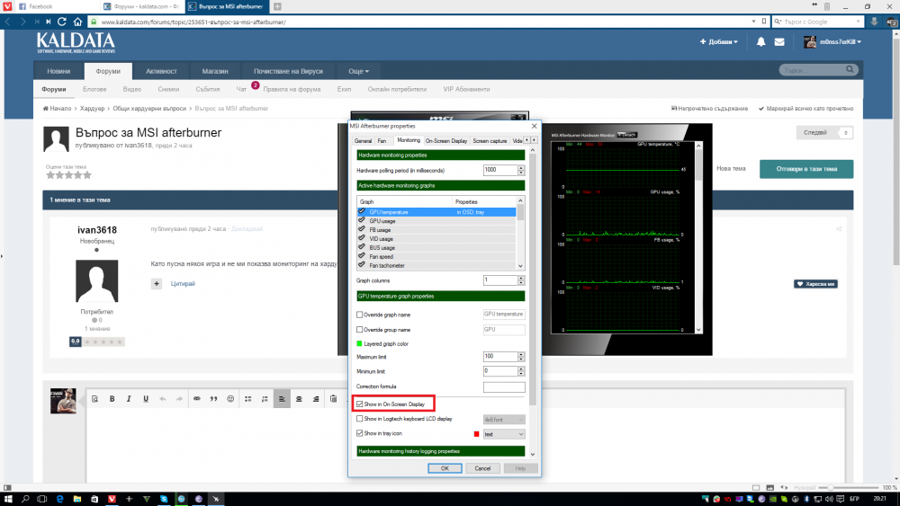Screen dimensions: 900x506
Task: Go to the browser home page
Action: [77, 22]
